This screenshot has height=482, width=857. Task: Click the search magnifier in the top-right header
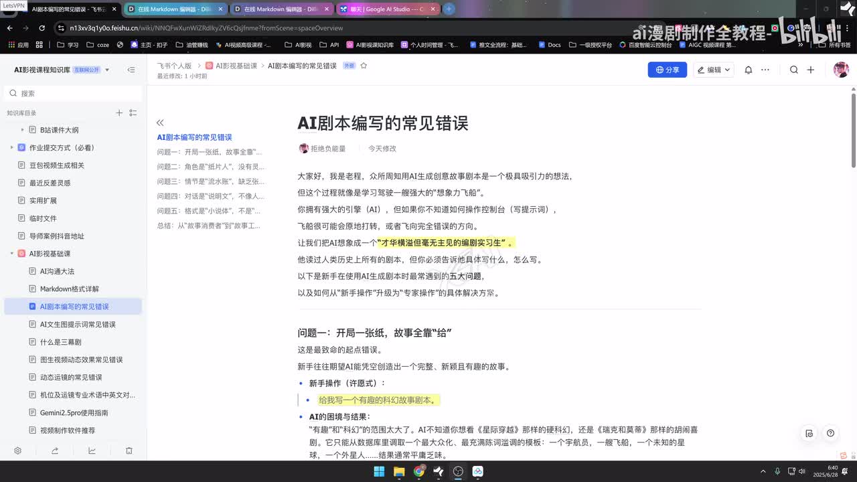click(794, 70)
